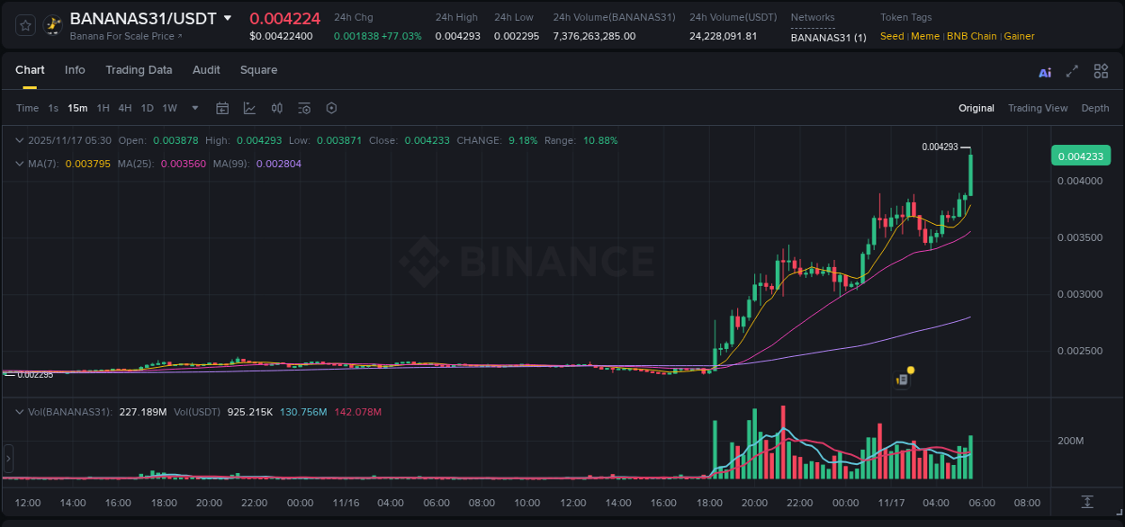The image size is (1125, 527).
Task: Open the hexagon chart settings icon
Action: [x=331, y=108]
